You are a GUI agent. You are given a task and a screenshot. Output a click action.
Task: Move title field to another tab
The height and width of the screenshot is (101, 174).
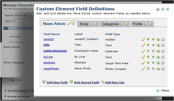pyautogui.click(x=158, y=45)
